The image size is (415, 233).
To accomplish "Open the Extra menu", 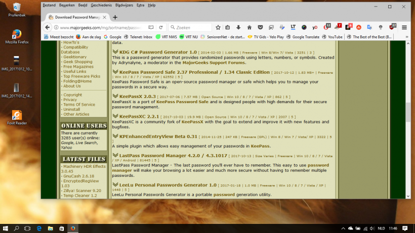I will 140,5.
